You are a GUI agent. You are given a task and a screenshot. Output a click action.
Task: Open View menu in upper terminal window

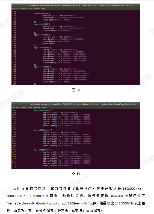coord(23,9)
